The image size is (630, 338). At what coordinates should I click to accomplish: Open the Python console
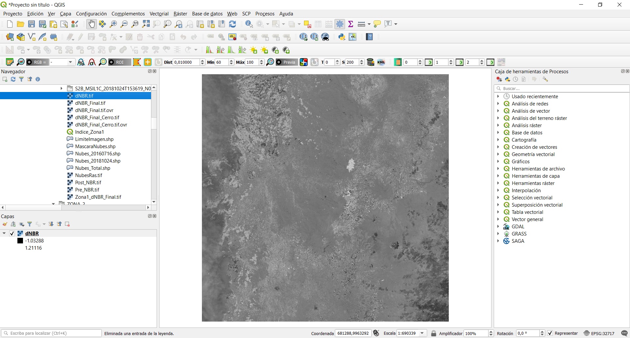click(x=342, y=37)
